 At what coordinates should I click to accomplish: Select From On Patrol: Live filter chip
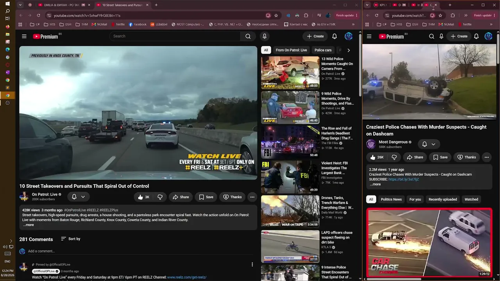[291, 50]
